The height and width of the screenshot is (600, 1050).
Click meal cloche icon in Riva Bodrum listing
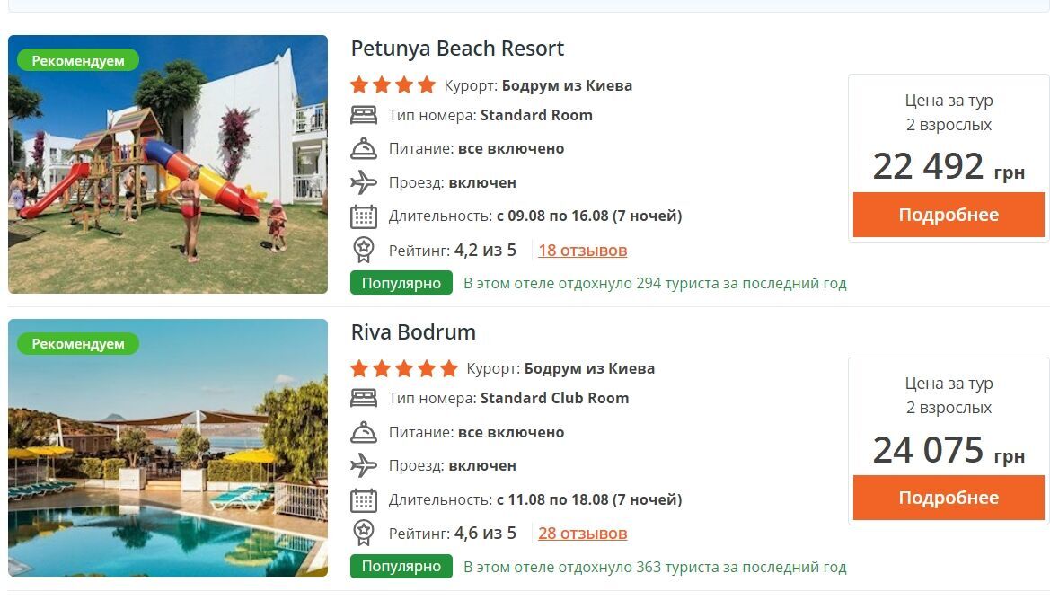(x=364, y=432)
